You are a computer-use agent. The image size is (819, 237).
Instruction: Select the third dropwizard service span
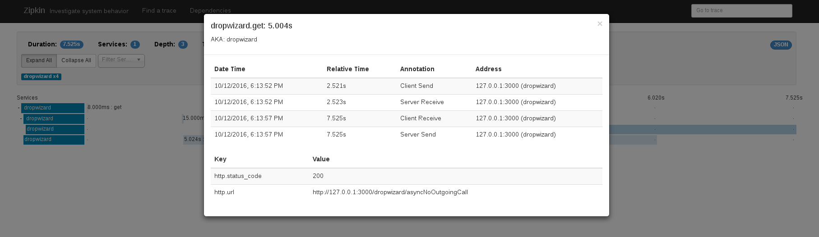(x=55, y=129)
